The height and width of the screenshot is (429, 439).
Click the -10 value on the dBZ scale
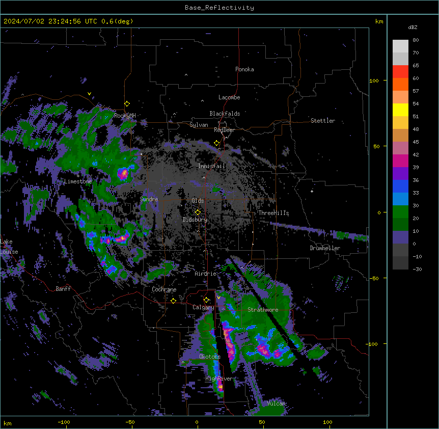click(417, 256)
